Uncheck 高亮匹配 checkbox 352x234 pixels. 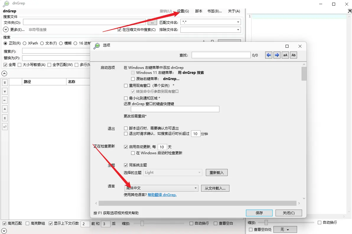(4, 223)
